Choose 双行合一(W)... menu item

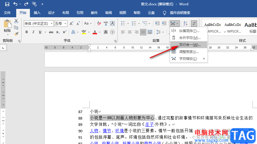[189, 45]
